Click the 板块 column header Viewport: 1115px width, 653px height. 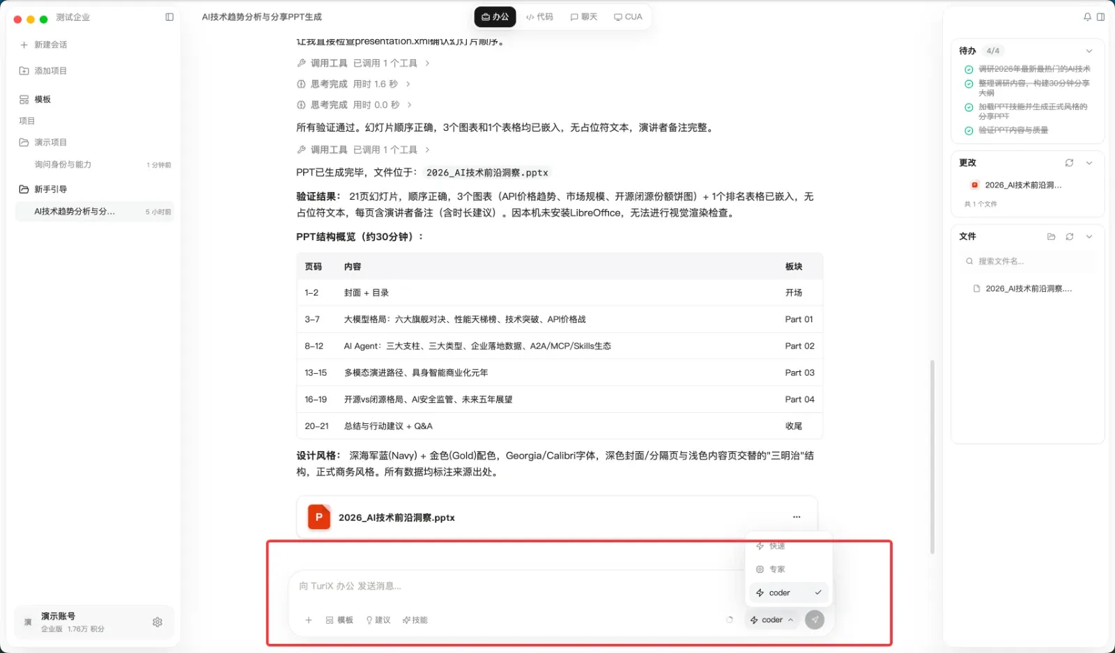[x=794, y=267]
